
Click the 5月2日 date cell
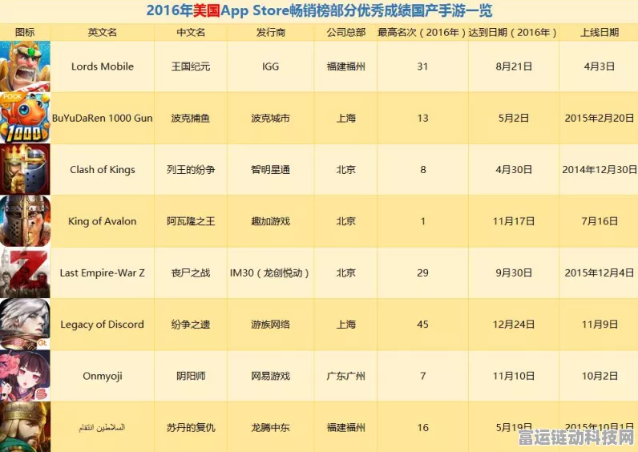514,118
